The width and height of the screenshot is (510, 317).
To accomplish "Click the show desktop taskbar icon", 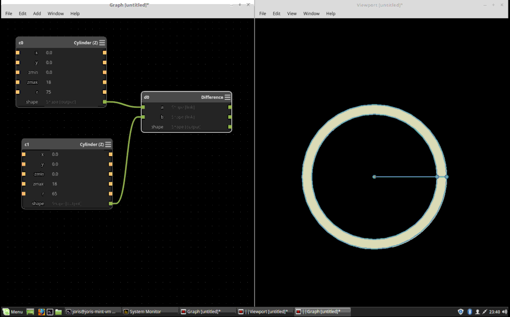I will point(30,311).
